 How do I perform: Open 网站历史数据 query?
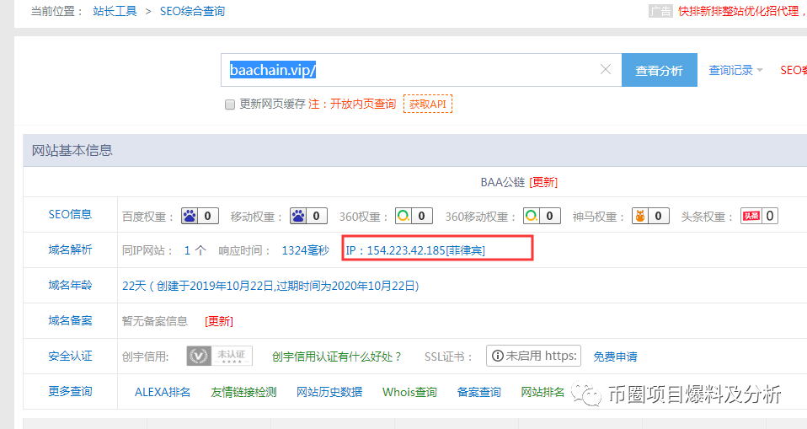point(329,393)
